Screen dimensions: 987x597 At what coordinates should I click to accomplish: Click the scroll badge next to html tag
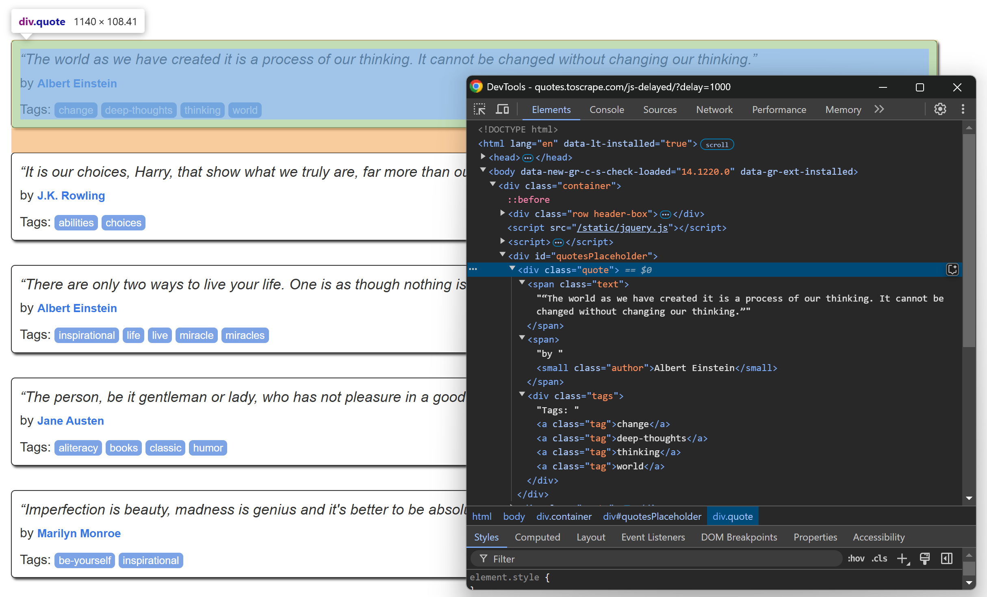(x=716, y=144)
